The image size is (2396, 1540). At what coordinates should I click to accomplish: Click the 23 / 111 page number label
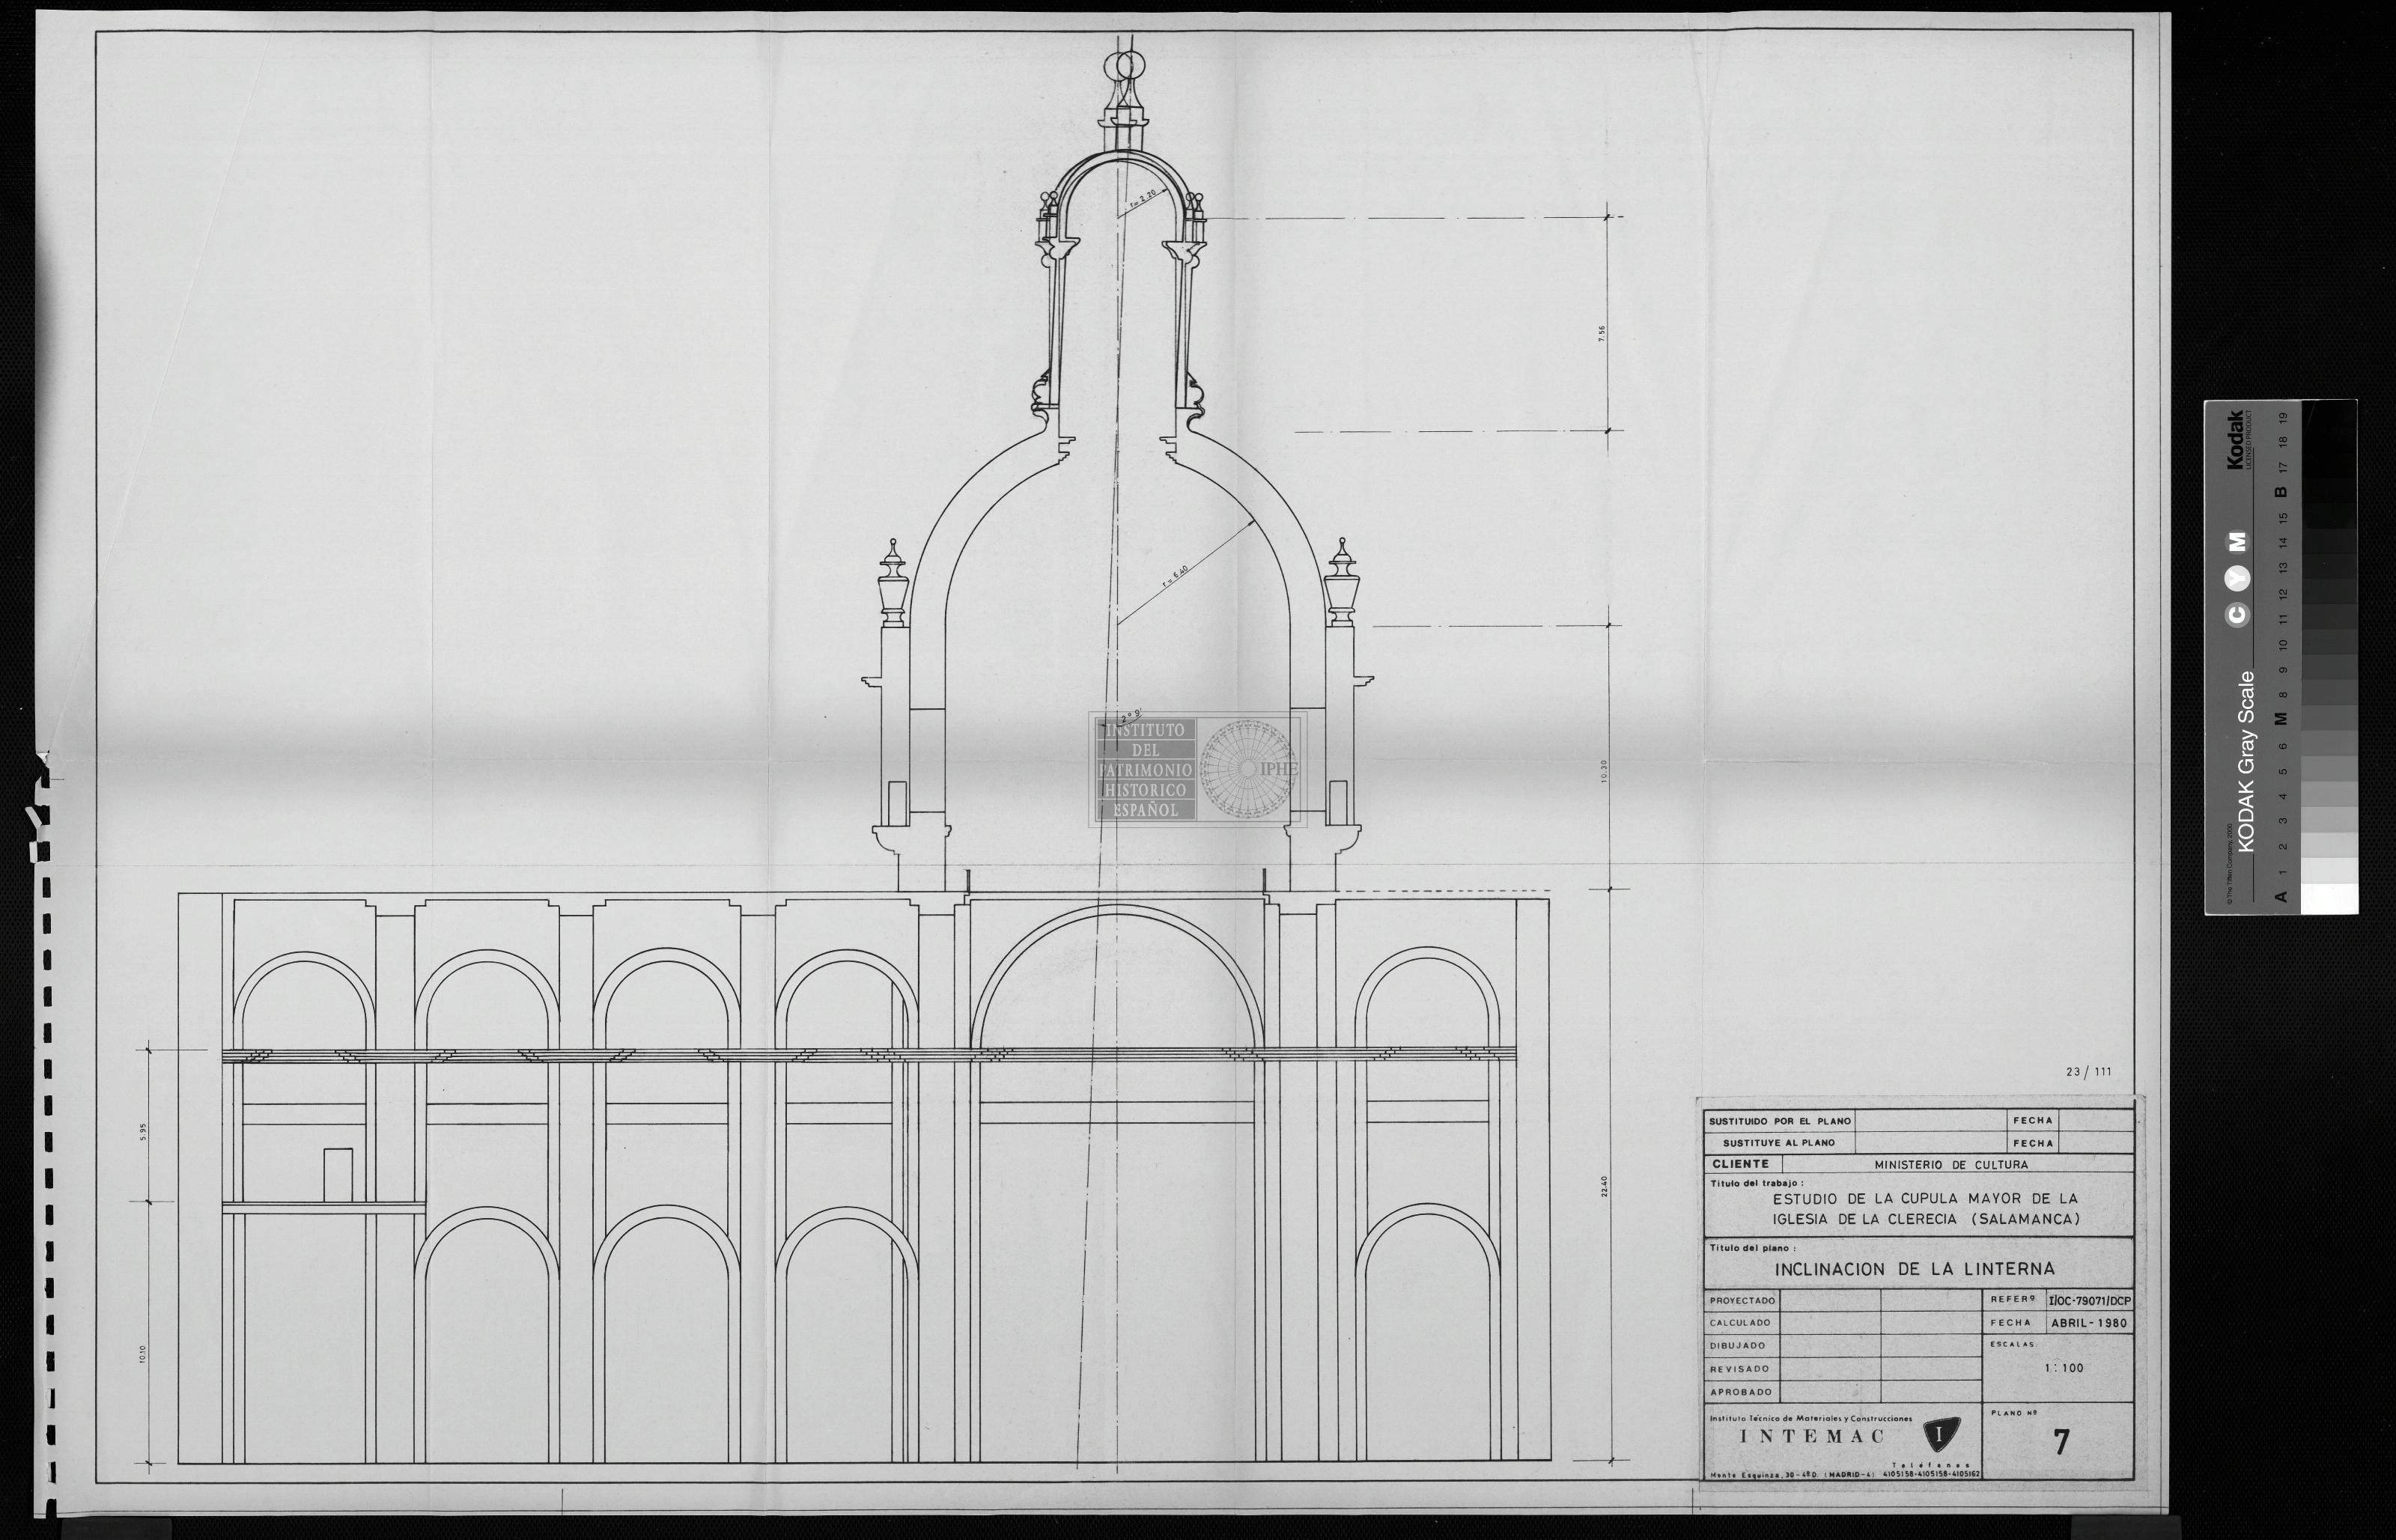pyautogui.click(x=2088, y=1072)
